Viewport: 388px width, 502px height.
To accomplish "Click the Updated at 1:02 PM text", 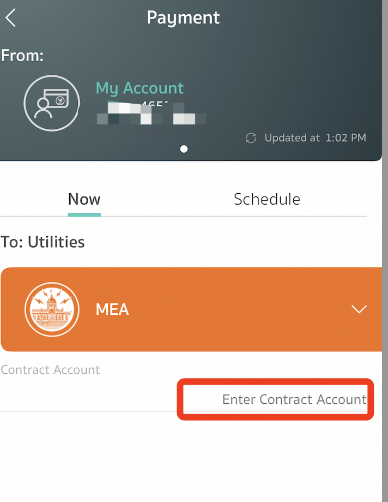I will (315, 138).
